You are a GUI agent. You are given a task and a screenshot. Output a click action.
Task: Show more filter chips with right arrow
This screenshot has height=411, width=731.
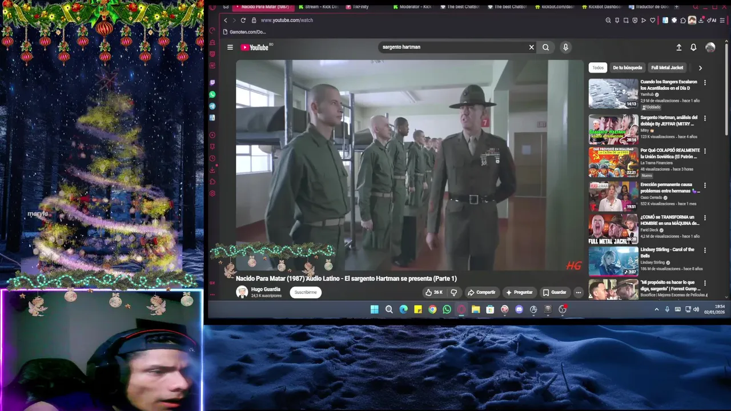pos(700,68)
